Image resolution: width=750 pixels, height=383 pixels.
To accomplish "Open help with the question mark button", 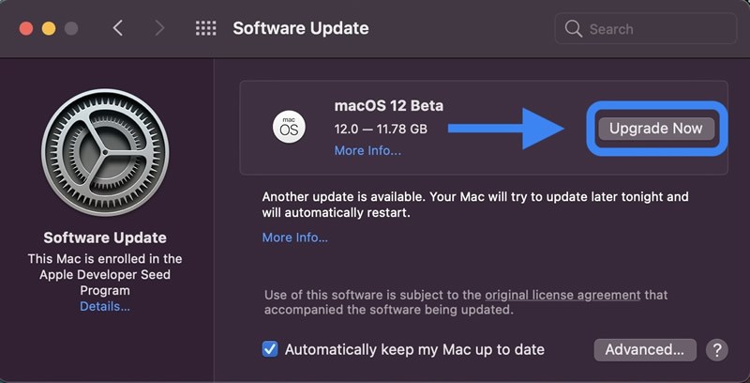I will [717, 350].
